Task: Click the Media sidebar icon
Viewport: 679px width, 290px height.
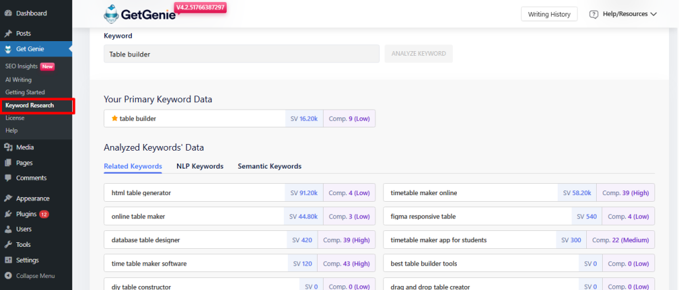Action: [8, 147]
